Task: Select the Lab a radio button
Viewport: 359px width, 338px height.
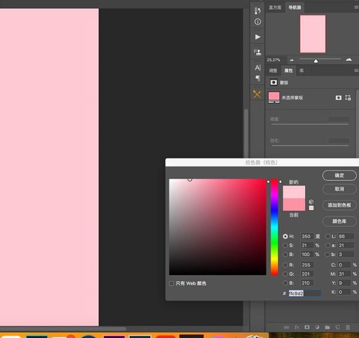Action: click(328, 245)
